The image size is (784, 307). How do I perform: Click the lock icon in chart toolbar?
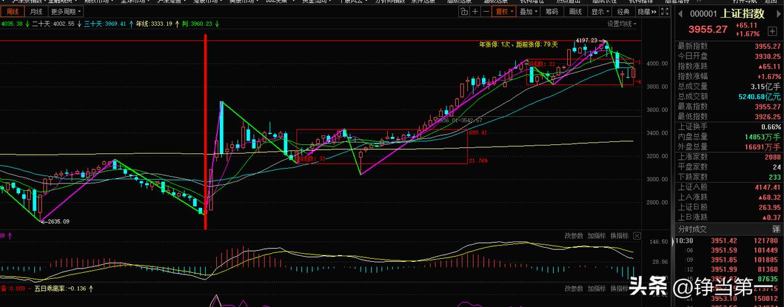464,12
